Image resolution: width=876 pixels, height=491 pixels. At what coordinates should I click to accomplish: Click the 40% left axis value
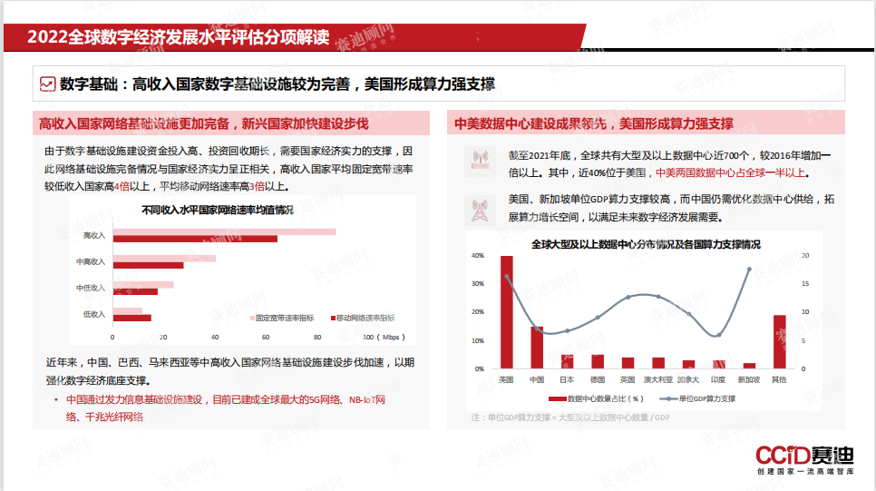[478, 256]
